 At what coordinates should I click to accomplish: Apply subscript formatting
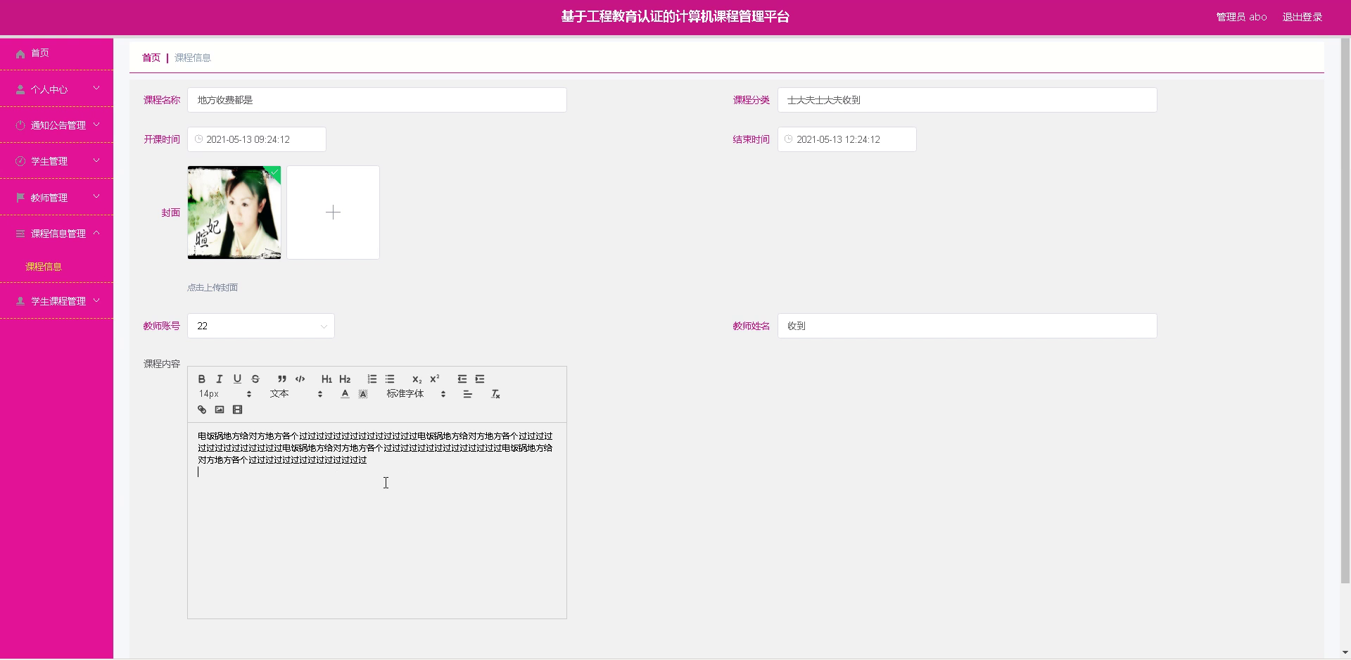point(417,379)
